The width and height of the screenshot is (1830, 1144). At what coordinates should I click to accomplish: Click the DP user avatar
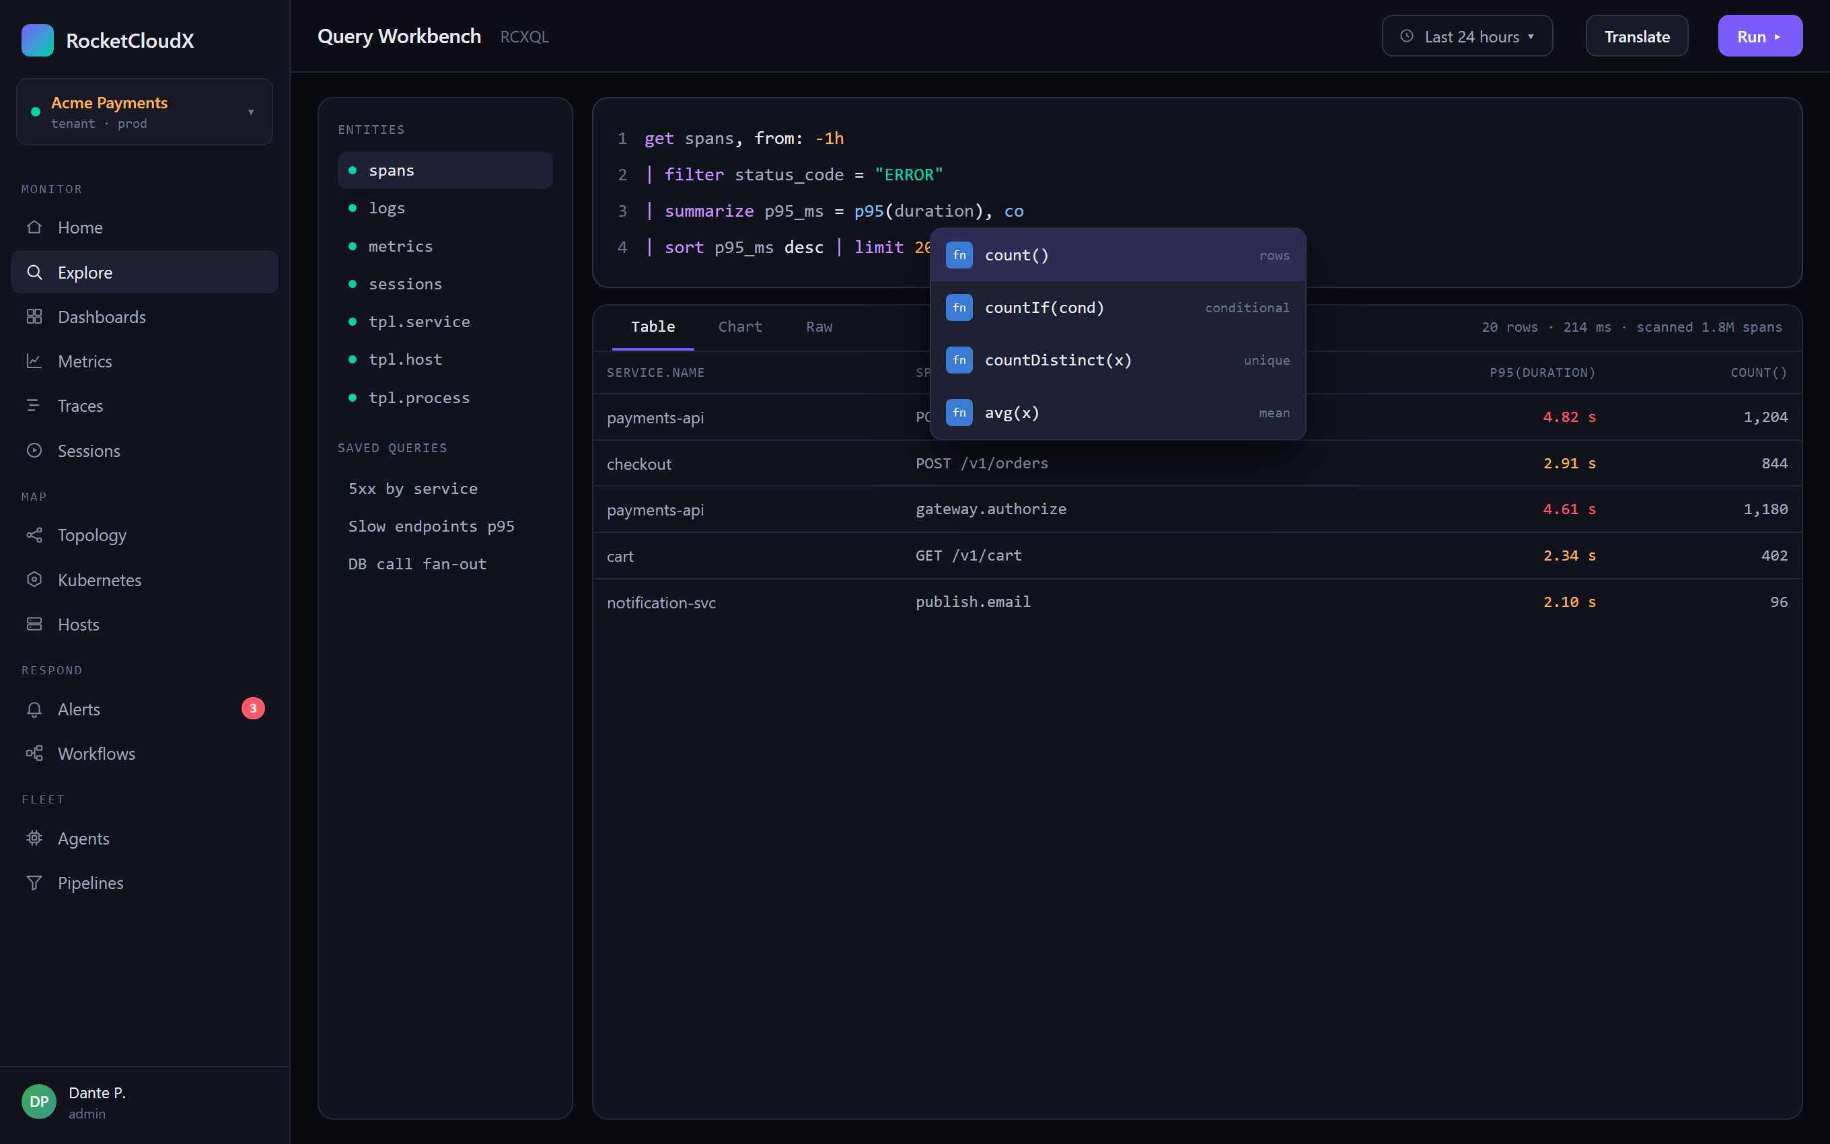[x=38, y=1102]
